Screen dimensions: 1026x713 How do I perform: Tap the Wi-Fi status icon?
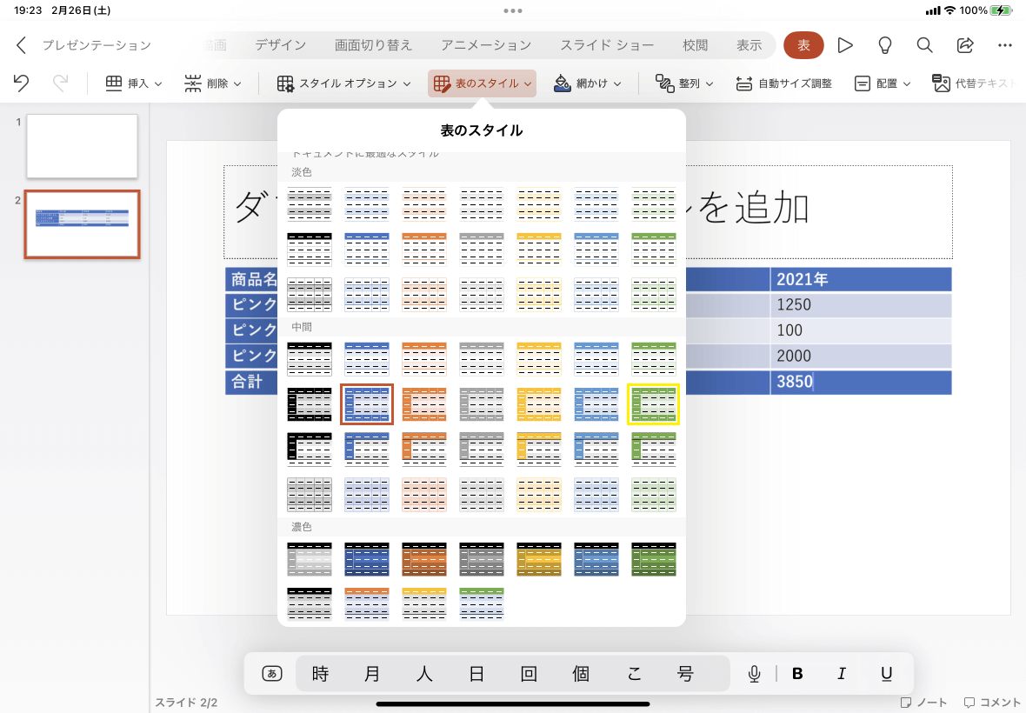pos(950,10)
